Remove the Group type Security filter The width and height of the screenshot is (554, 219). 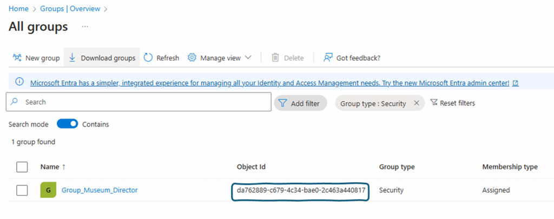coord(416,103)
